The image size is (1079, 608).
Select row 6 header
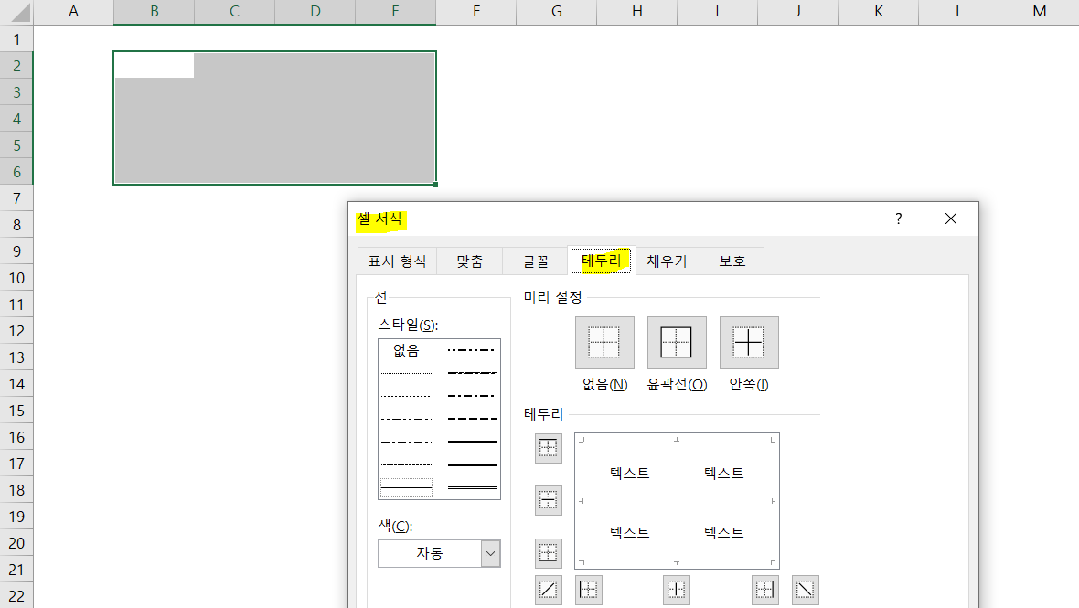click(x=16, y=172)
